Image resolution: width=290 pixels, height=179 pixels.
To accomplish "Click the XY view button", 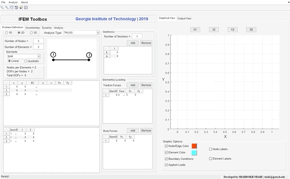I will (x=195, y=29).
